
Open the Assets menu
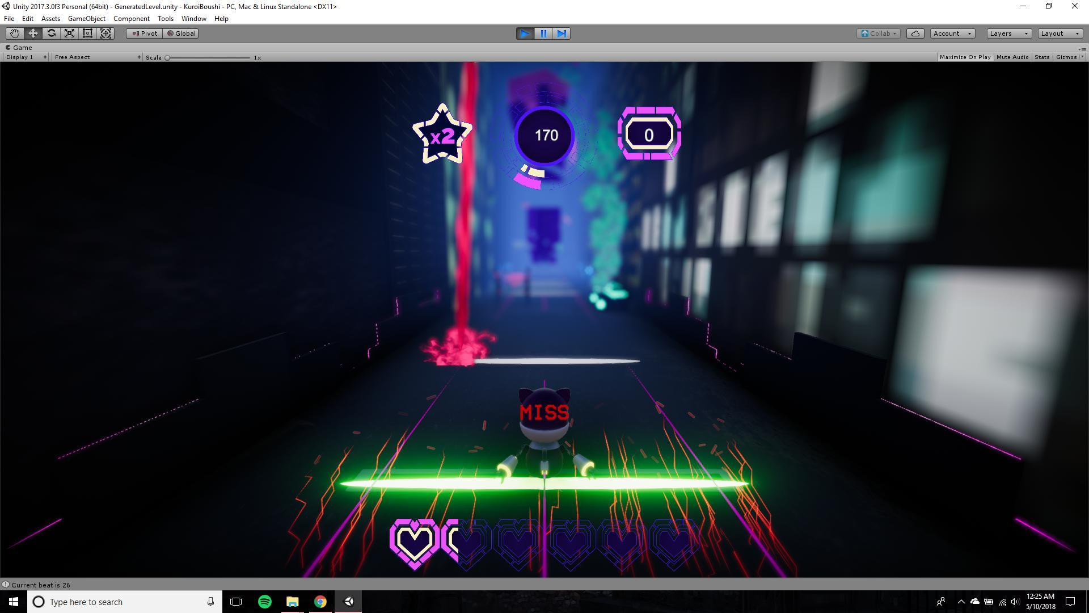tap(50, 19)
